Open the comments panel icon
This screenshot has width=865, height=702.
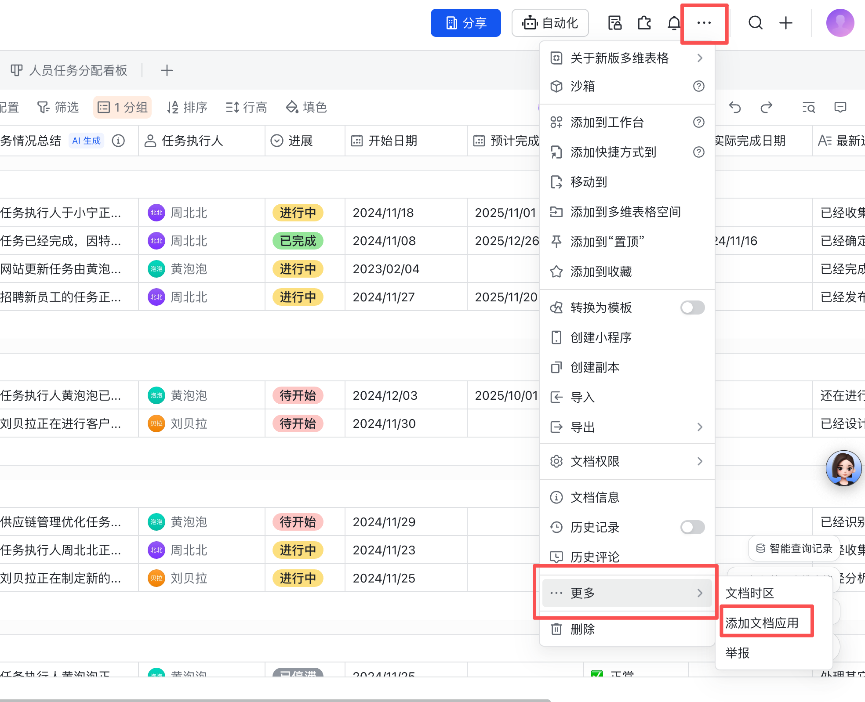840,107
